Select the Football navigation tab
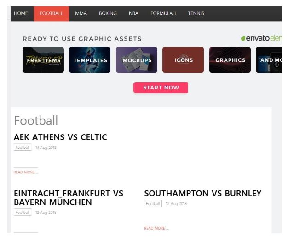The image size is (288, 249). point(51,13)
